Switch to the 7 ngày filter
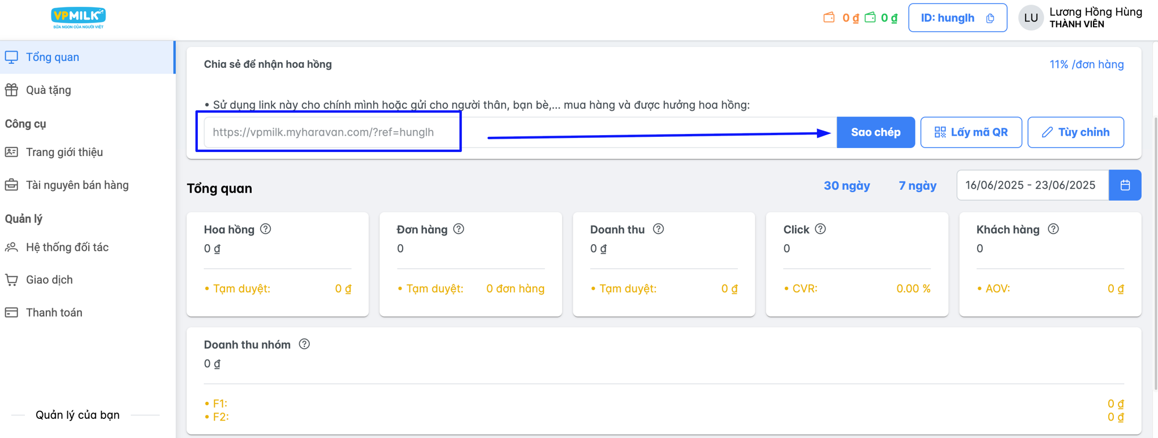The height and width of the screenshot is (438, 1158). [x=917, y=185]
